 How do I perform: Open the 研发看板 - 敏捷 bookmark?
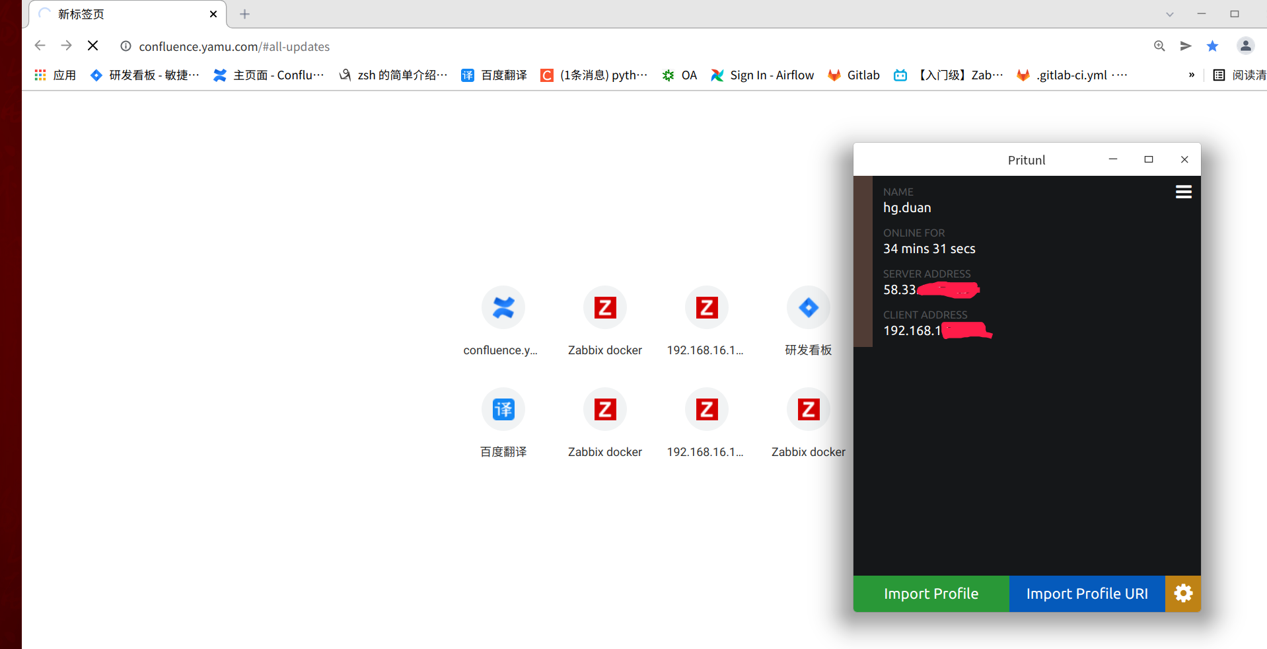(x=145, y=75)
